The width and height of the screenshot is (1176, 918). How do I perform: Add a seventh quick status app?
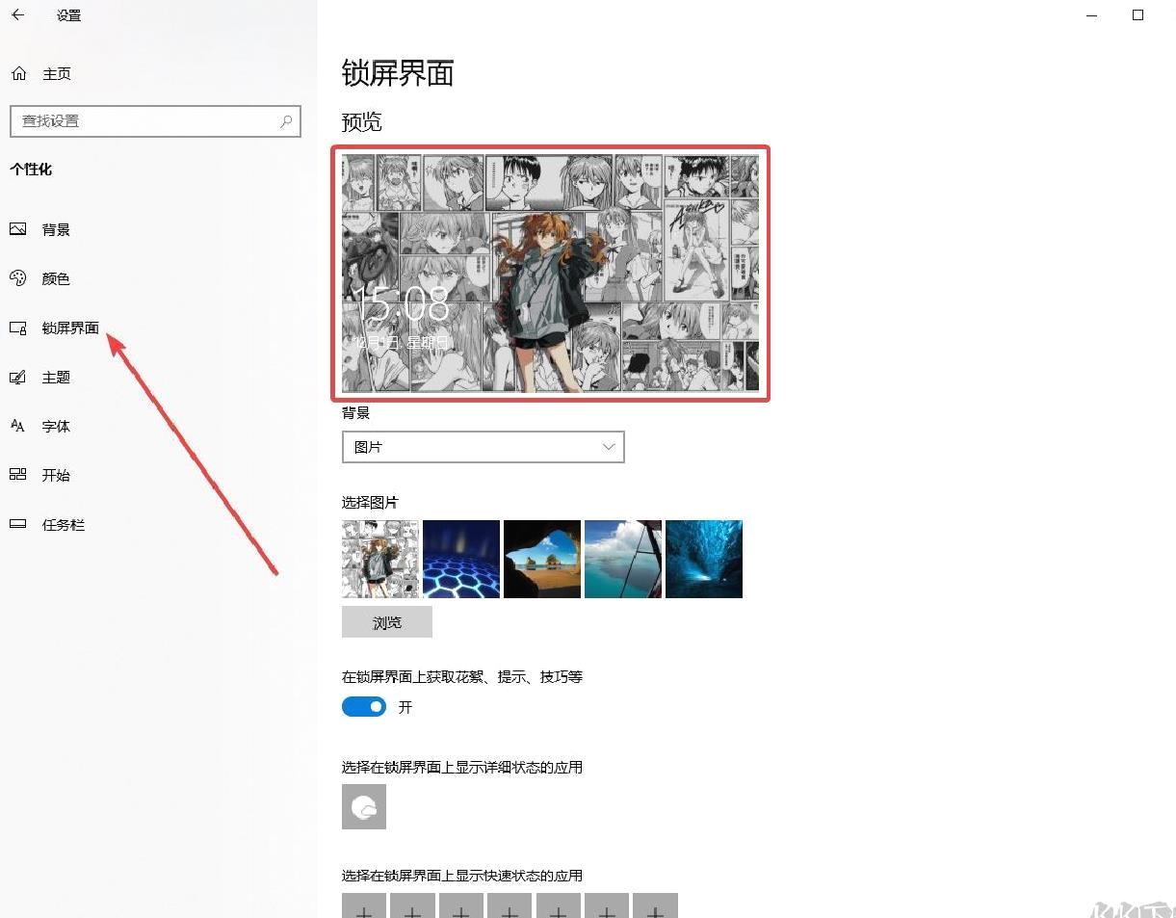[x=655, y=905]
